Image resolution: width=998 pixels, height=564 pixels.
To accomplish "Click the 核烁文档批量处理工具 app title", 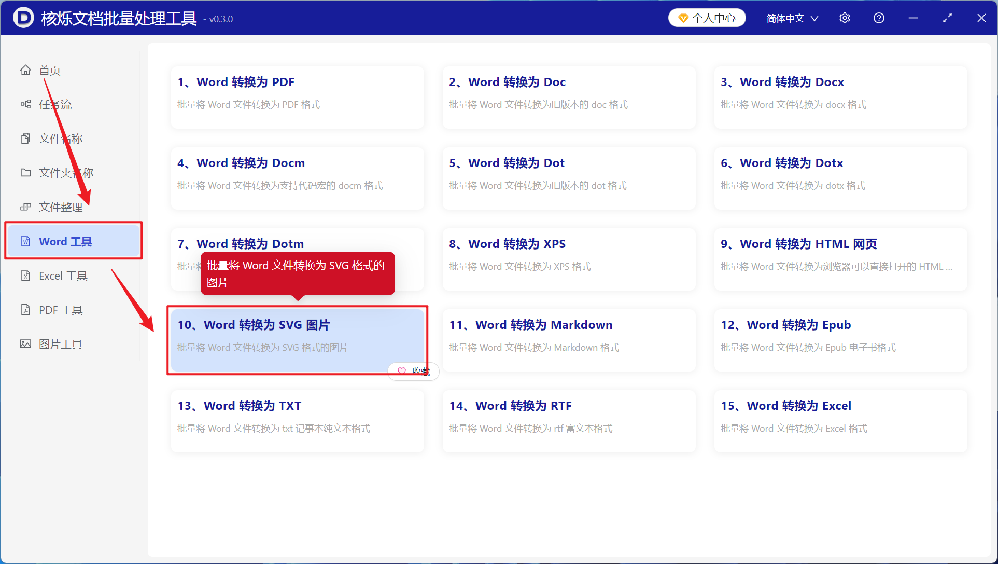I will [x=119, y=18].
